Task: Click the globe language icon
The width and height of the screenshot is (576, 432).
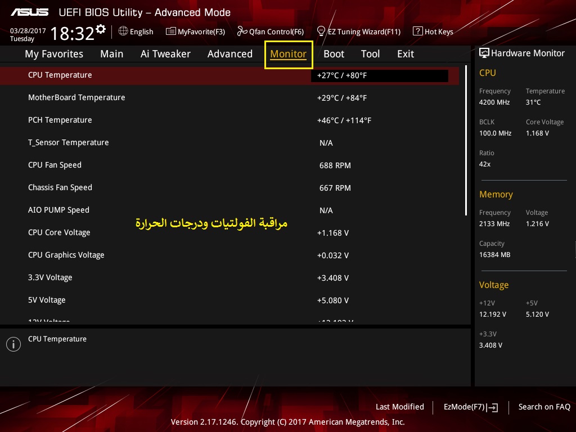Action: point(123,31)
